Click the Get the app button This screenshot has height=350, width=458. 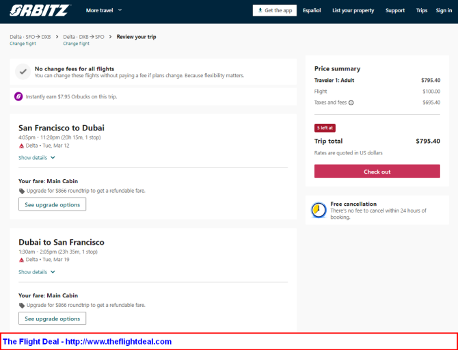(x=275, y=10)
